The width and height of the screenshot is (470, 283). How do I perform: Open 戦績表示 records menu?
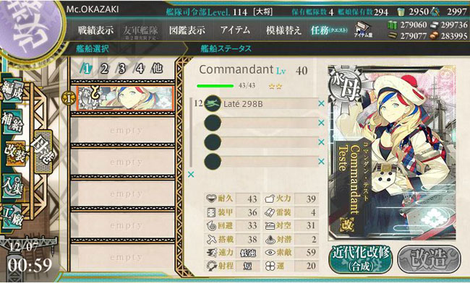(96, 30)
